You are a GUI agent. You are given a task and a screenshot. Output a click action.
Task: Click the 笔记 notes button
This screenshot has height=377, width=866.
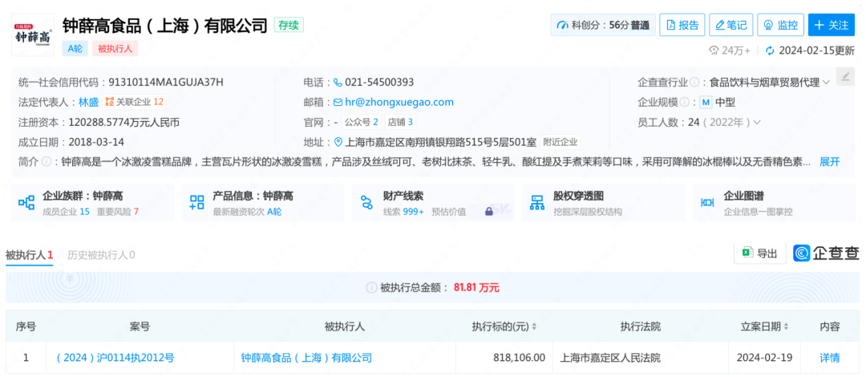point(730,25)
